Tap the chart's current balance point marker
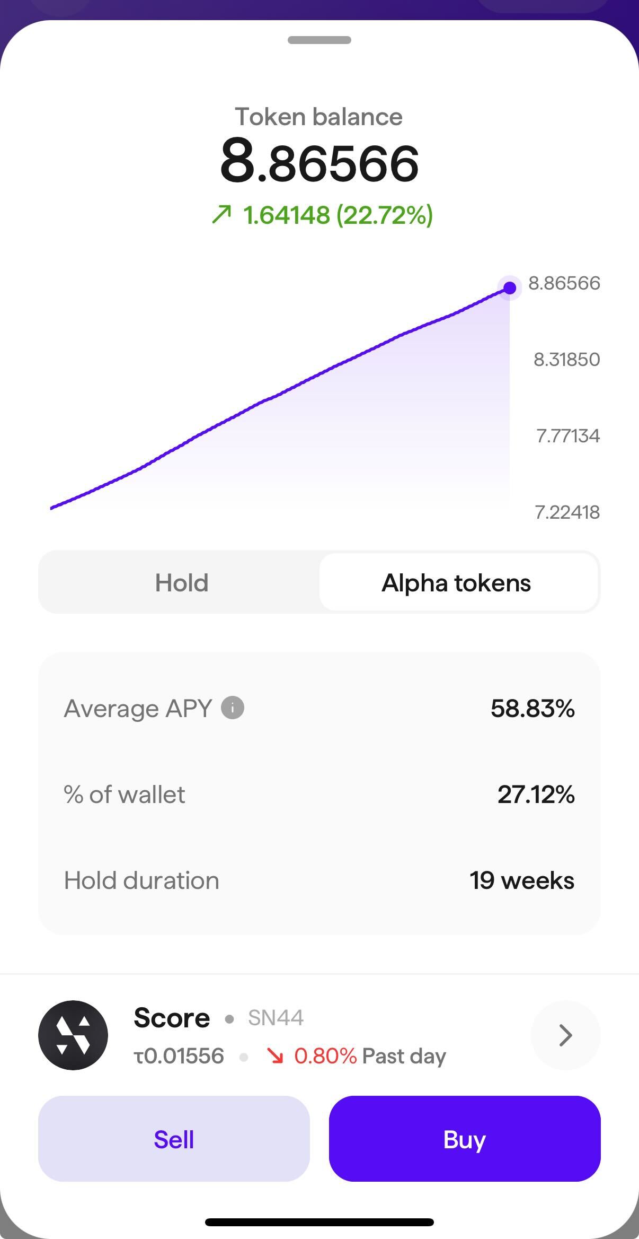This screenshot has height=1239, width=639. (510, 287)
